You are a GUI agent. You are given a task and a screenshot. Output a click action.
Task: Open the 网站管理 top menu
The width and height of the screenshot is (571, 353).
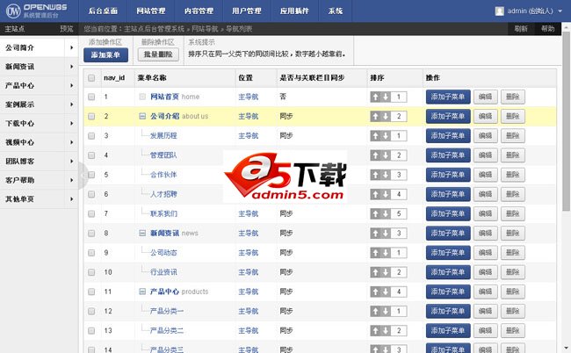151,11
